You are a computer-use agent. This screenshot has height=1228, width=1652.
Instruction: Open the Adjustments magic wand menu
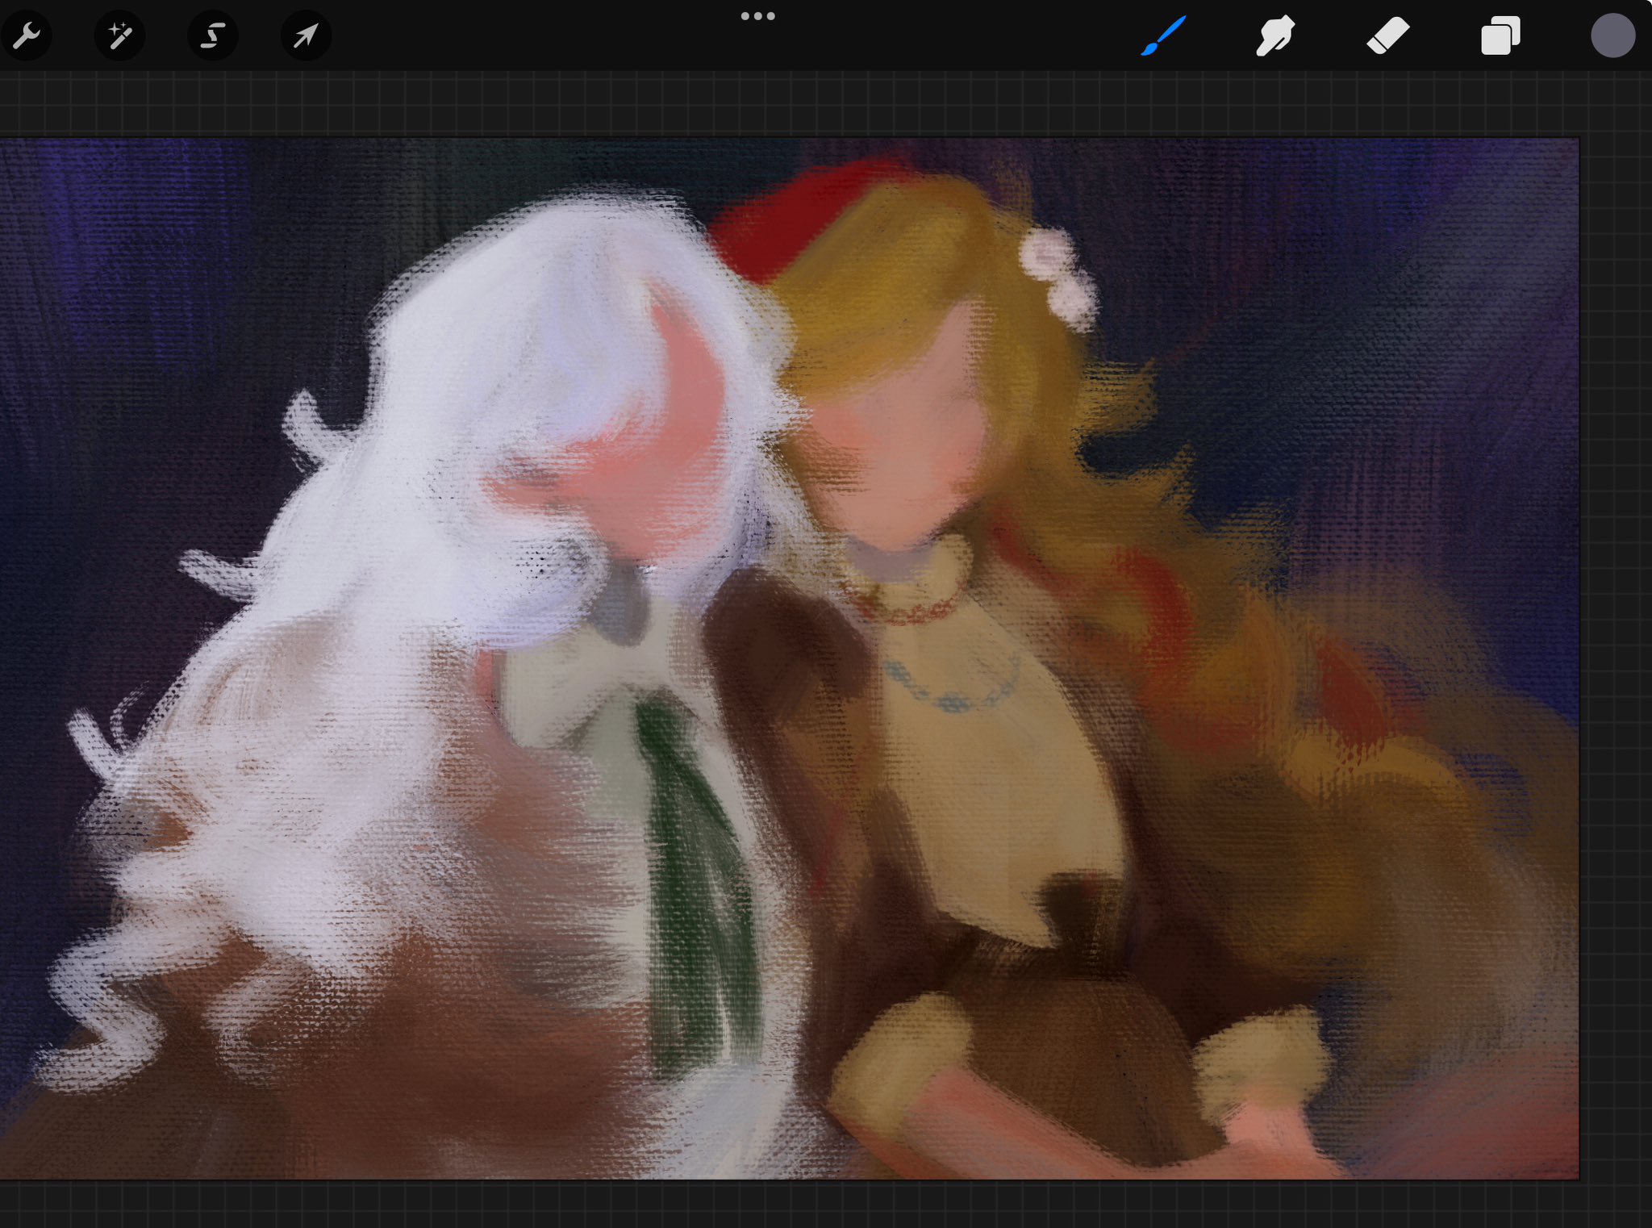(119, 36)
